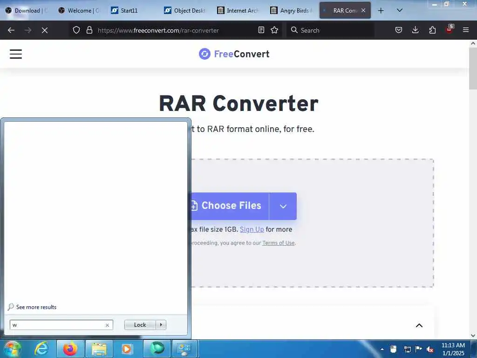Switch to the Internet Archive tab
The height and width of the screenshot is (358, 477).
click(x=238, y=11)
